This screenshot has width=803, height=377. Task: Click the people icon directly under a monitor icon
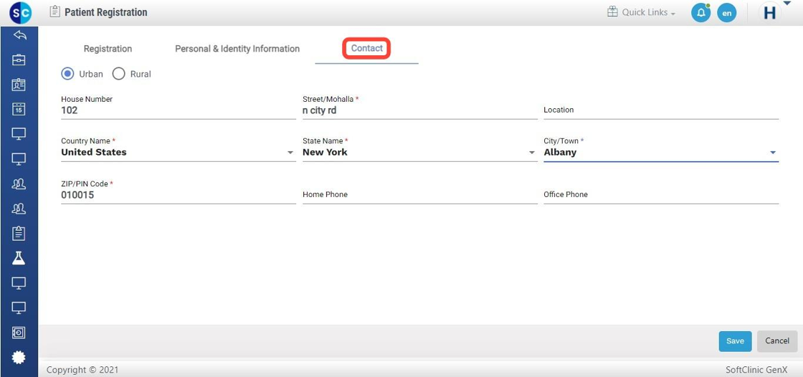point(19,183)
